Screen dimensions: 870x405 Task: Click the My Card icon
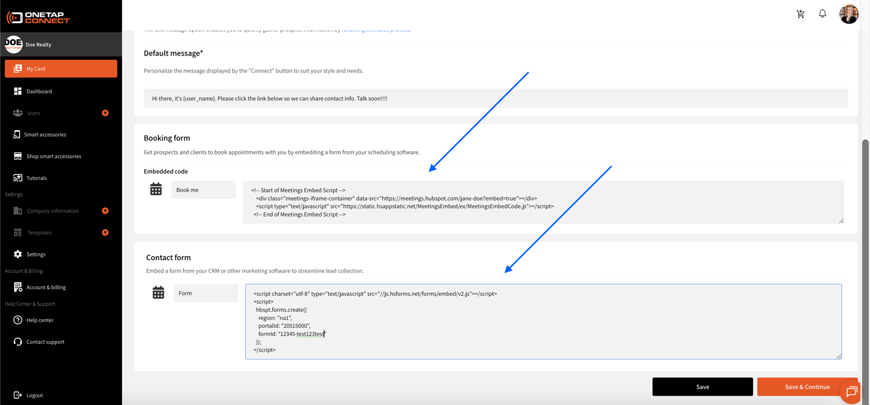click(x=18, y=69)
